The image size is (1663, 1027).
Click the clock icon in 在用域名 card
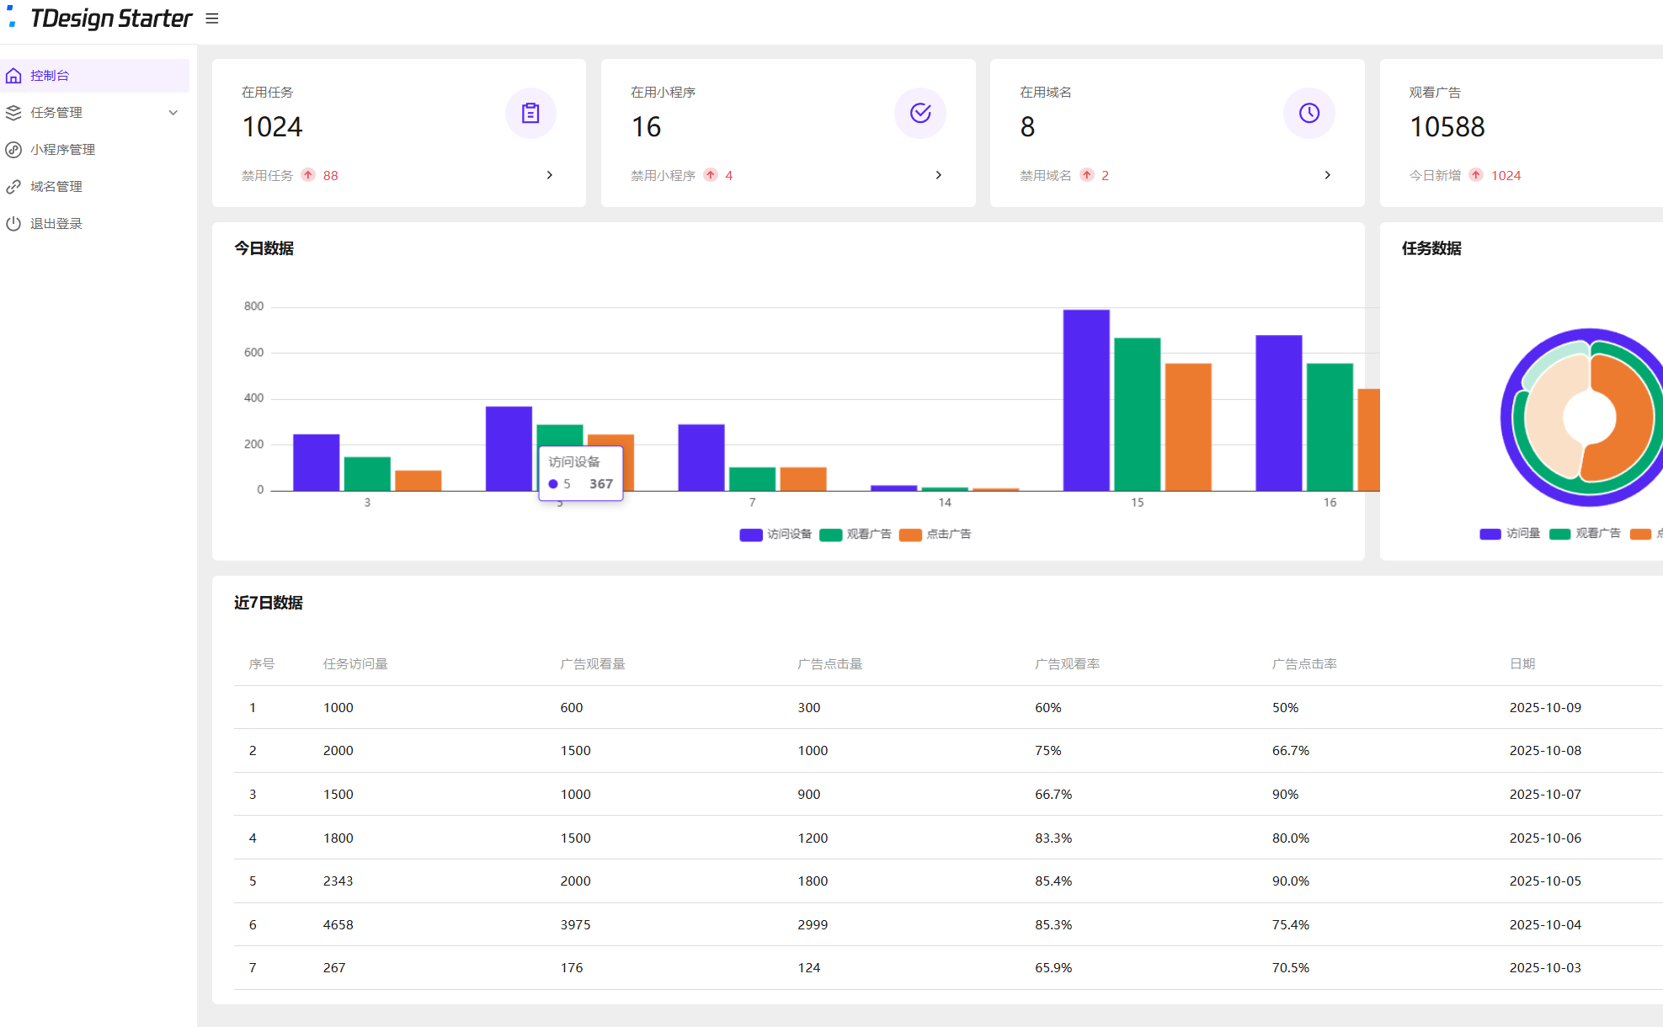tap(1309, 113)
